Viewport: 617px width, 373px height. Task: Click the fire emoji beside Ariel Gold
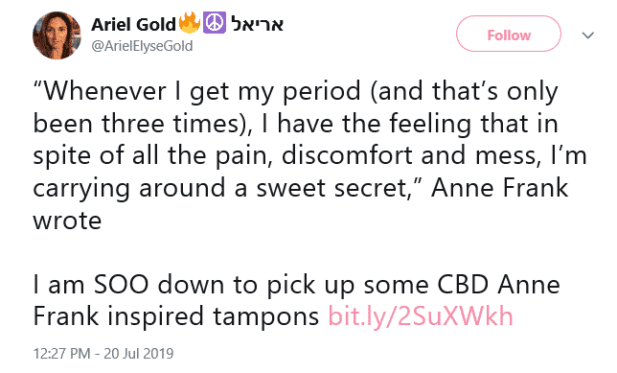pyautogui.click(x=190, y=22)
